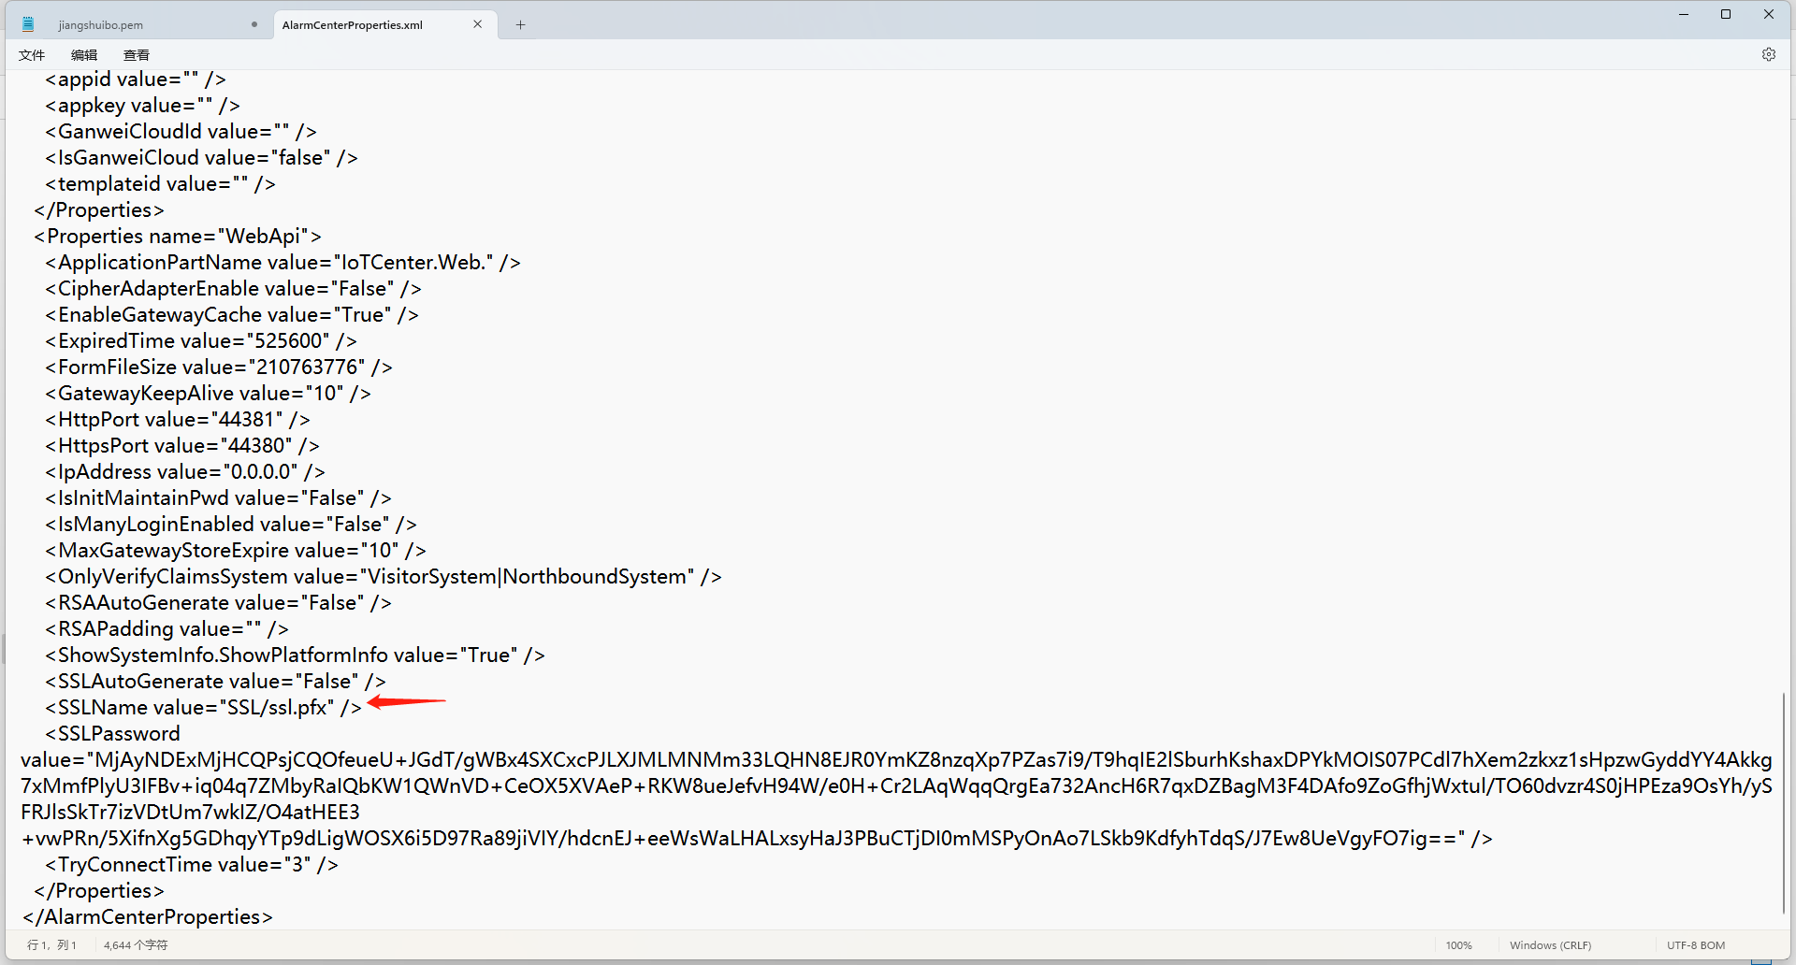Screen dimensions: 1796x965
Task: Add a new tab with the plus button
Action: 520,24
